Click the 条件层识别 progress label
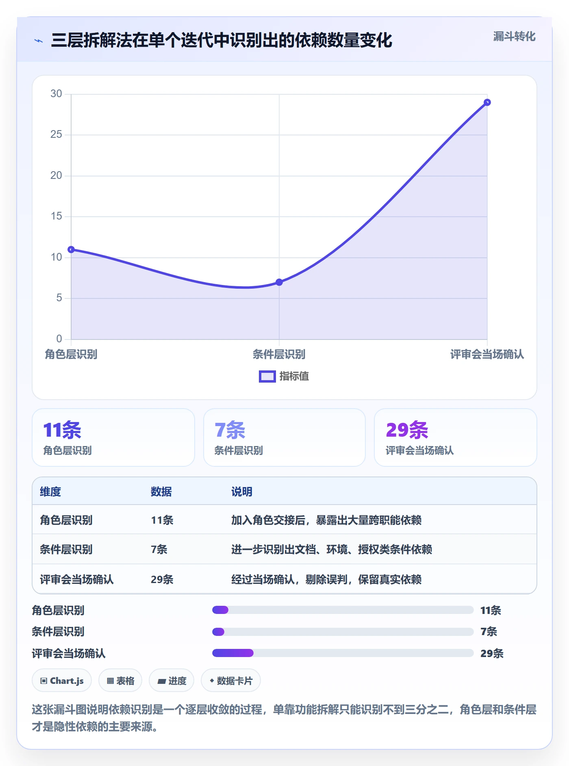 [58, 631]
